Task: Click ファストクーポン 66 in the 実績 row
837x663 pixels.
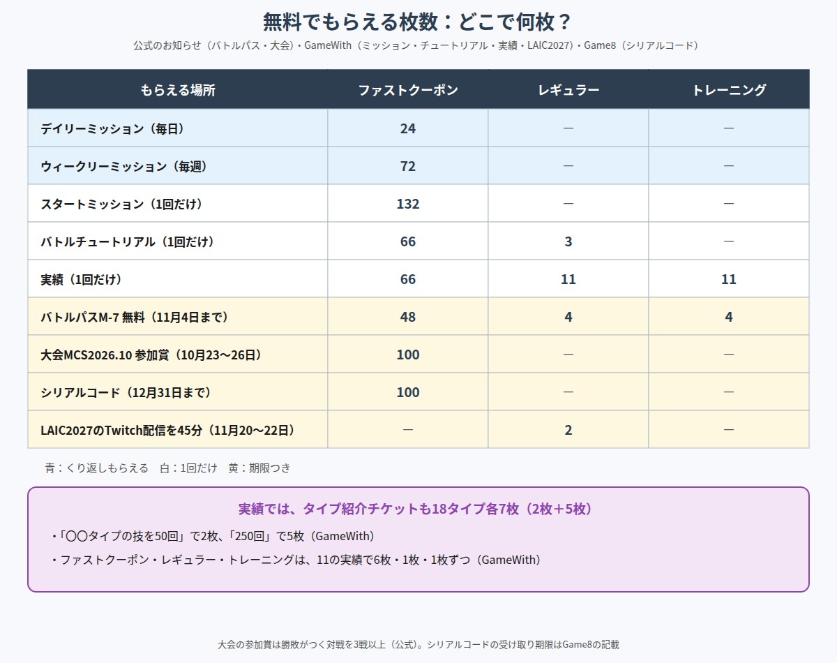Action: 408,279
